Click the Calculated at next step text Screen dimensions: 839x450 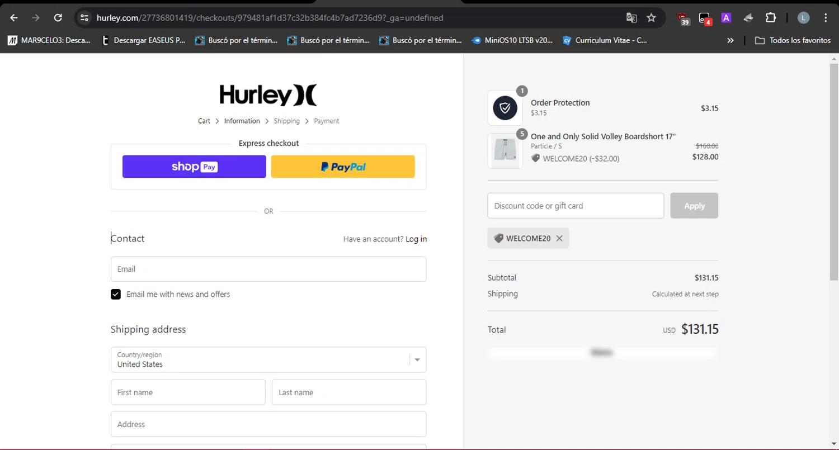pos(685,294)
